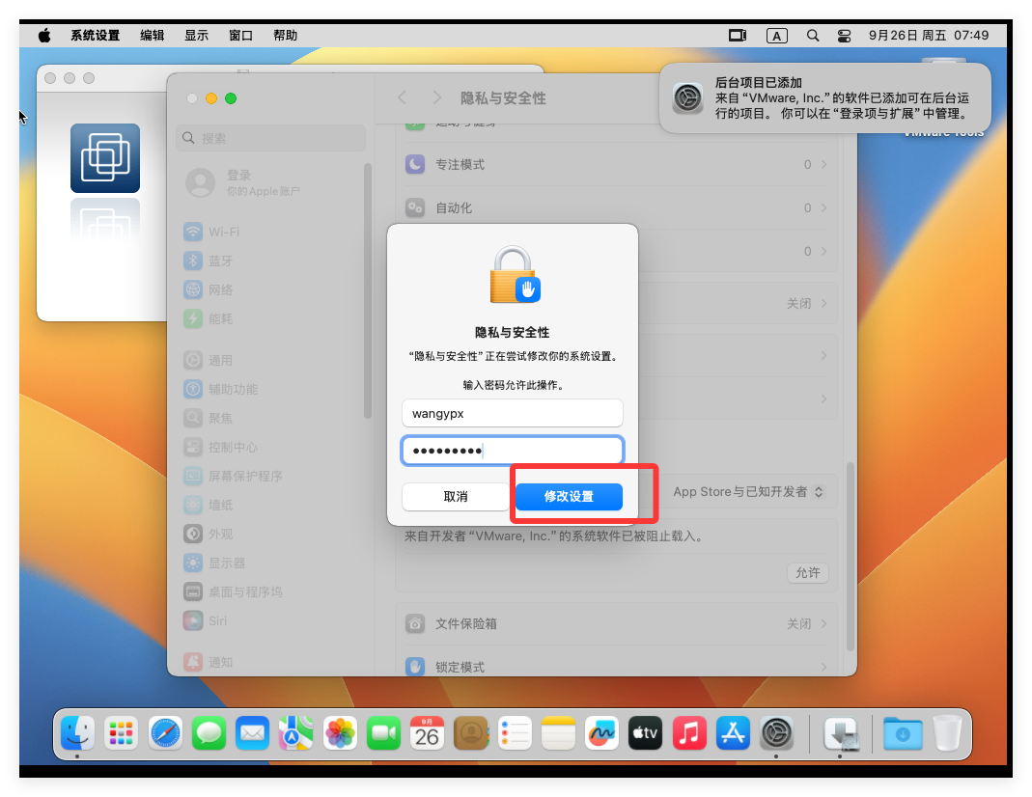1032x797 pixels.
Task: Open Maps from the Dock
Action: pos(296,732)
